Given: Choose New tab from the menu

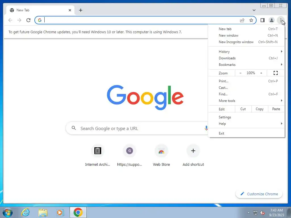Looking at the screenshot, I should [246, 29].
